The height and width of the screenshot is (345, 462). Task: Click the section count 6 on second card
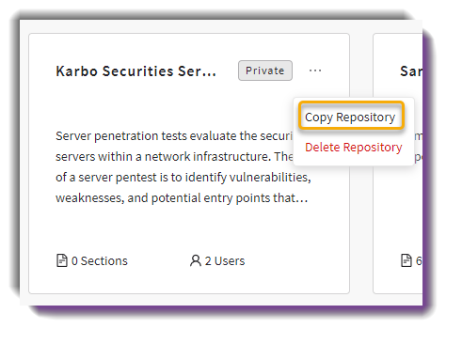(419, 261)
